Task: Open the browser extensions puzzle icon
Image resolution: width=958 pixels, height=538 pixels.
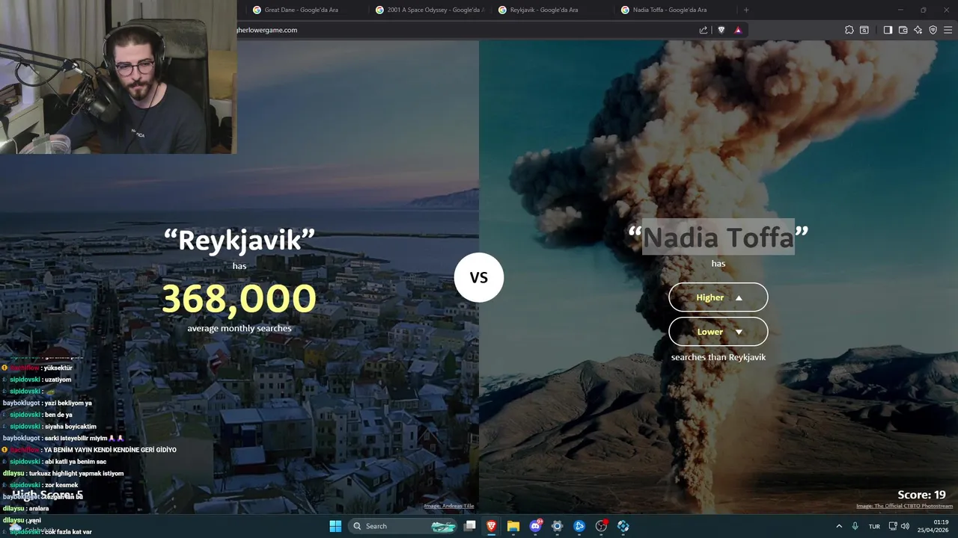Action: click(849, 30)
